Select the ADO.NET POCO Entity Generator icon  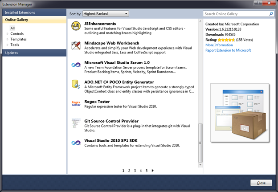76,85
